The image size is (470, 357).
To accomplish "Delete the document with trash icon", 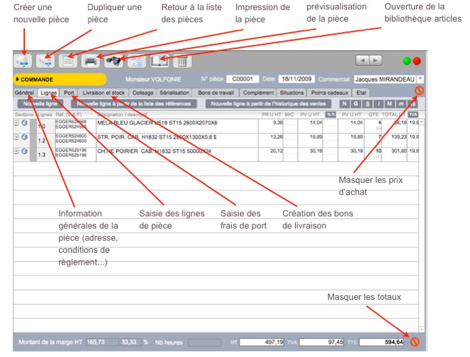I will [182, 61].
